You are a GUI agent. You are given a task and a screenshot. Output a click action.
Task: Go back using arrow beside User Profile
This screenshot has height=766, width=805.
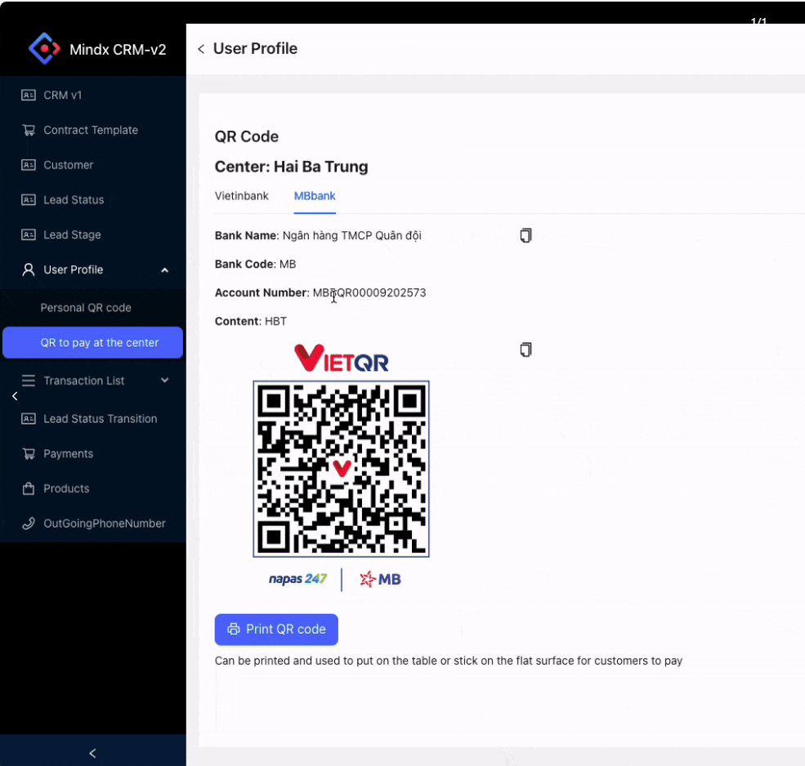[x=201, y=49]
